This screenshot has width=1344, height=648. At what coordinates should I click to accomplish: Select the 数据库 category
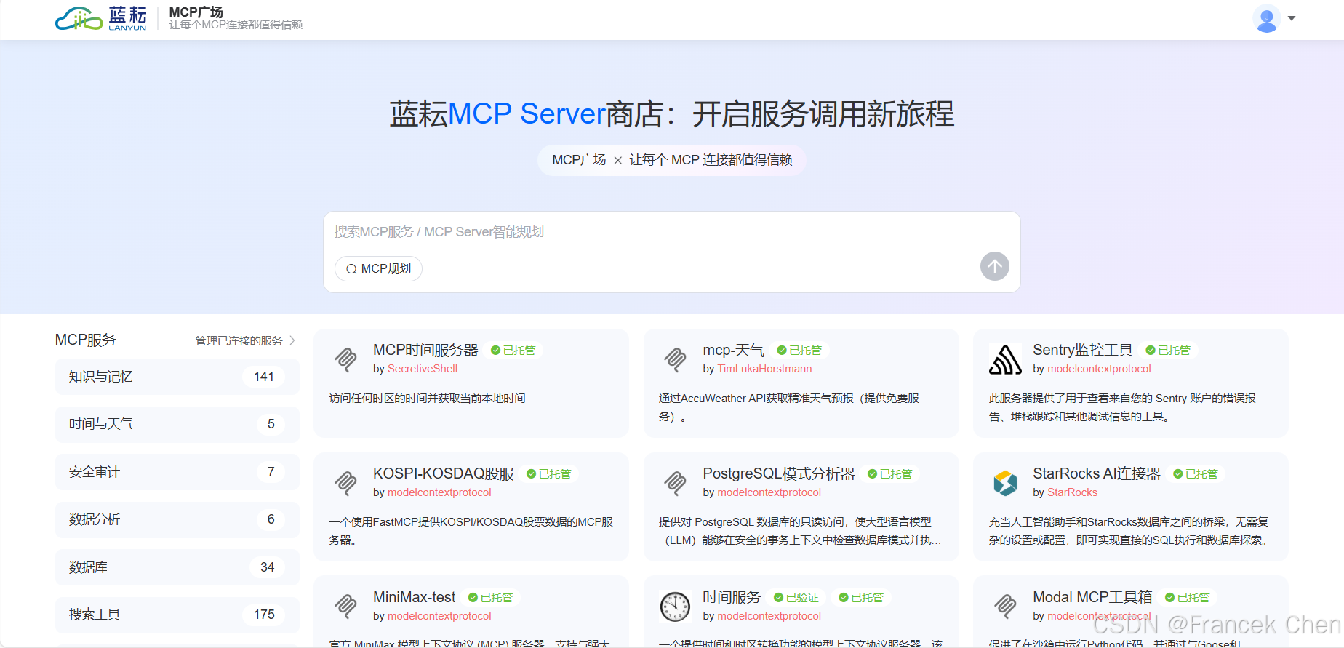177,567
